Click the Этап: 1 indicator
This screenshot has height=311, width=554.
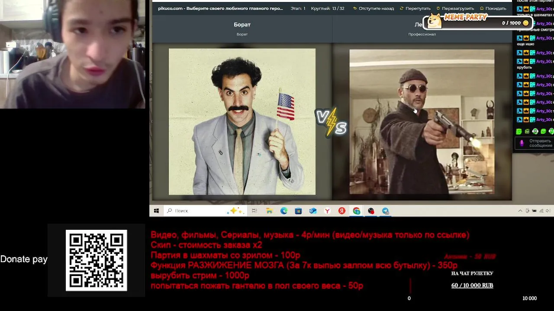tap(298, 8)
